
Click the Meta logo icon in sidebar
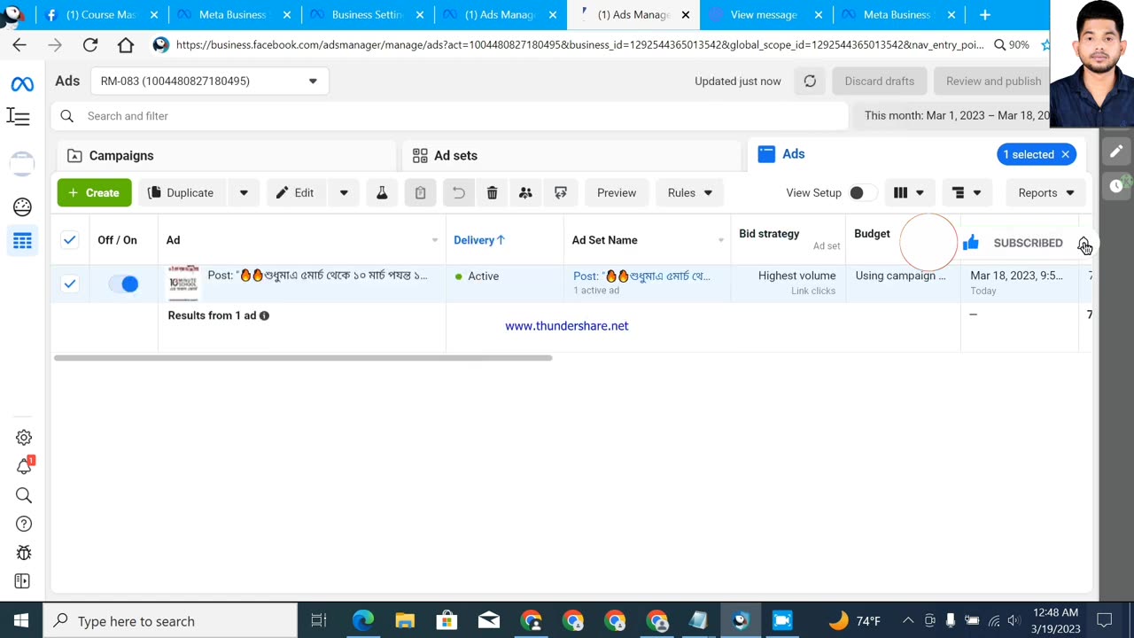(22, 84)
